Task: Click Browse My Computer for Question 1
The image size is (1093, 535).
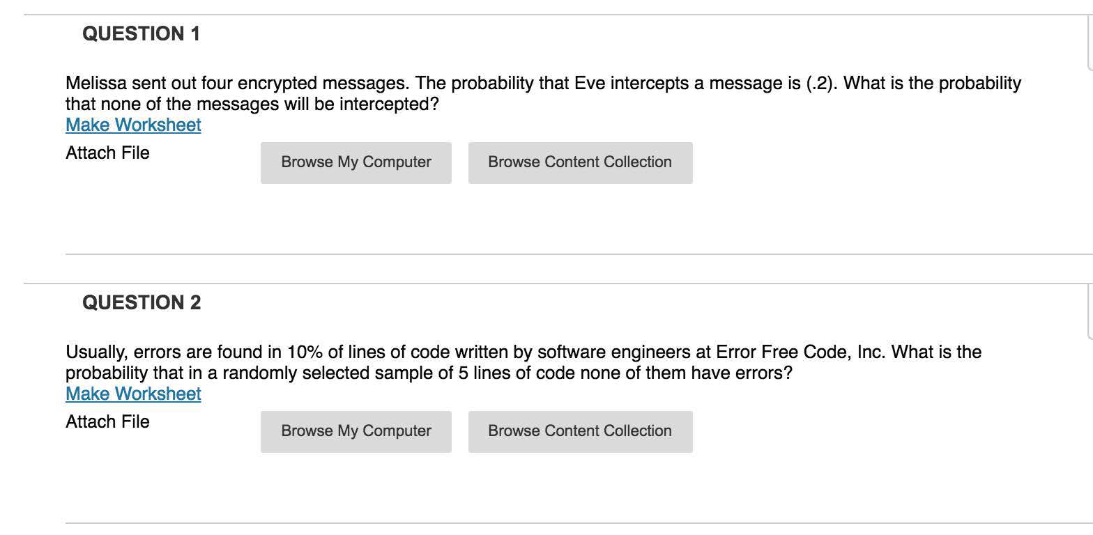Action: coord(356,162)
